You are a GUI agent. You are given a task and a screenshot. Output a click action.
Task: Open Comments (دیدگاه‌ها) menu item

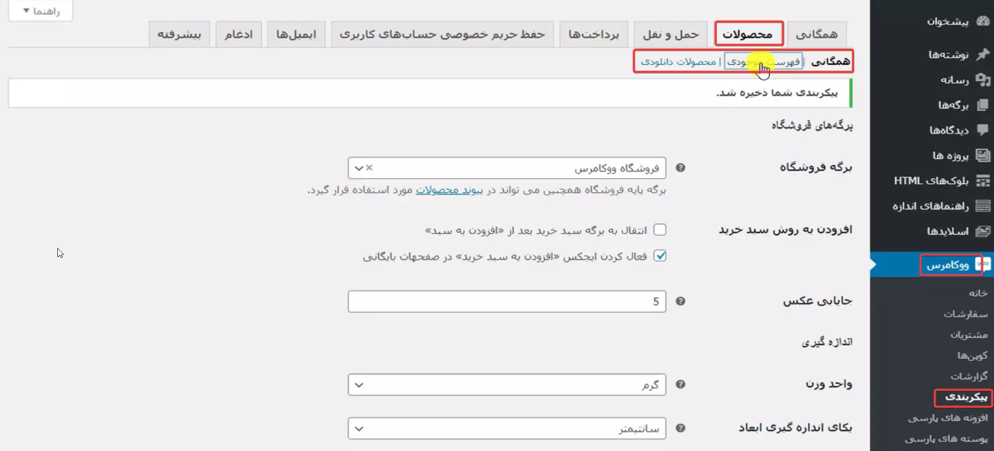[x=949, y=130]
